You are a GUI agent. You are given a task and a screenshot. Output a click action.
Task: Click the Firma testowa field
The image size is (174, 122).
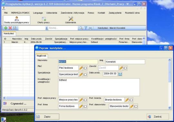click(68, 106)
